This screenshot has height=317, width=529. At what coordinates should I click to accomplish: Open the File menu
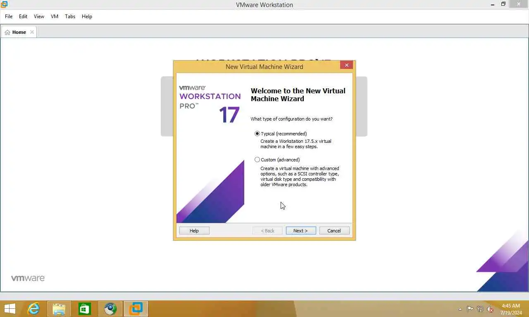pyautogui.click(x=9, y=17)
